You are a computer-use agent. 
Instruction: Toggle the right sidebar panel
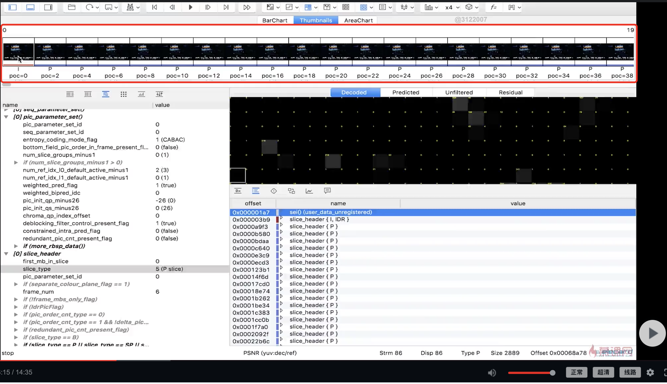(x=48, y=7)
